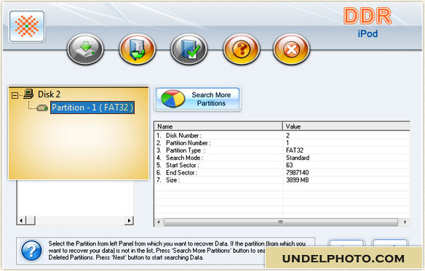
Task: Click right arrow of tree panel scrollbar
Action: point(129,220)
